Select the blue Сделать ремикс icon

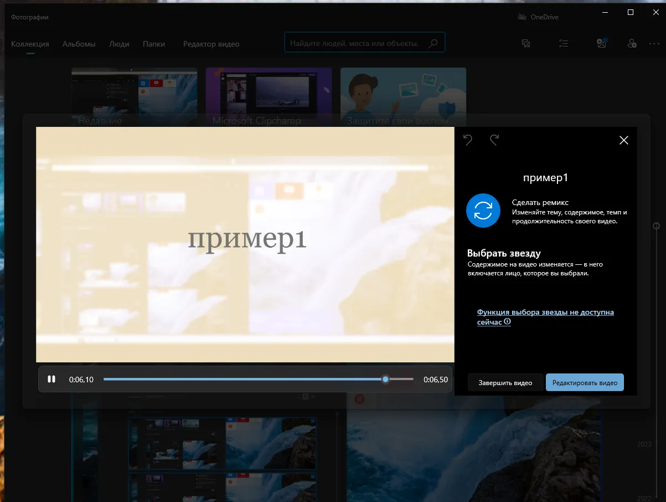tap(483, 211)
